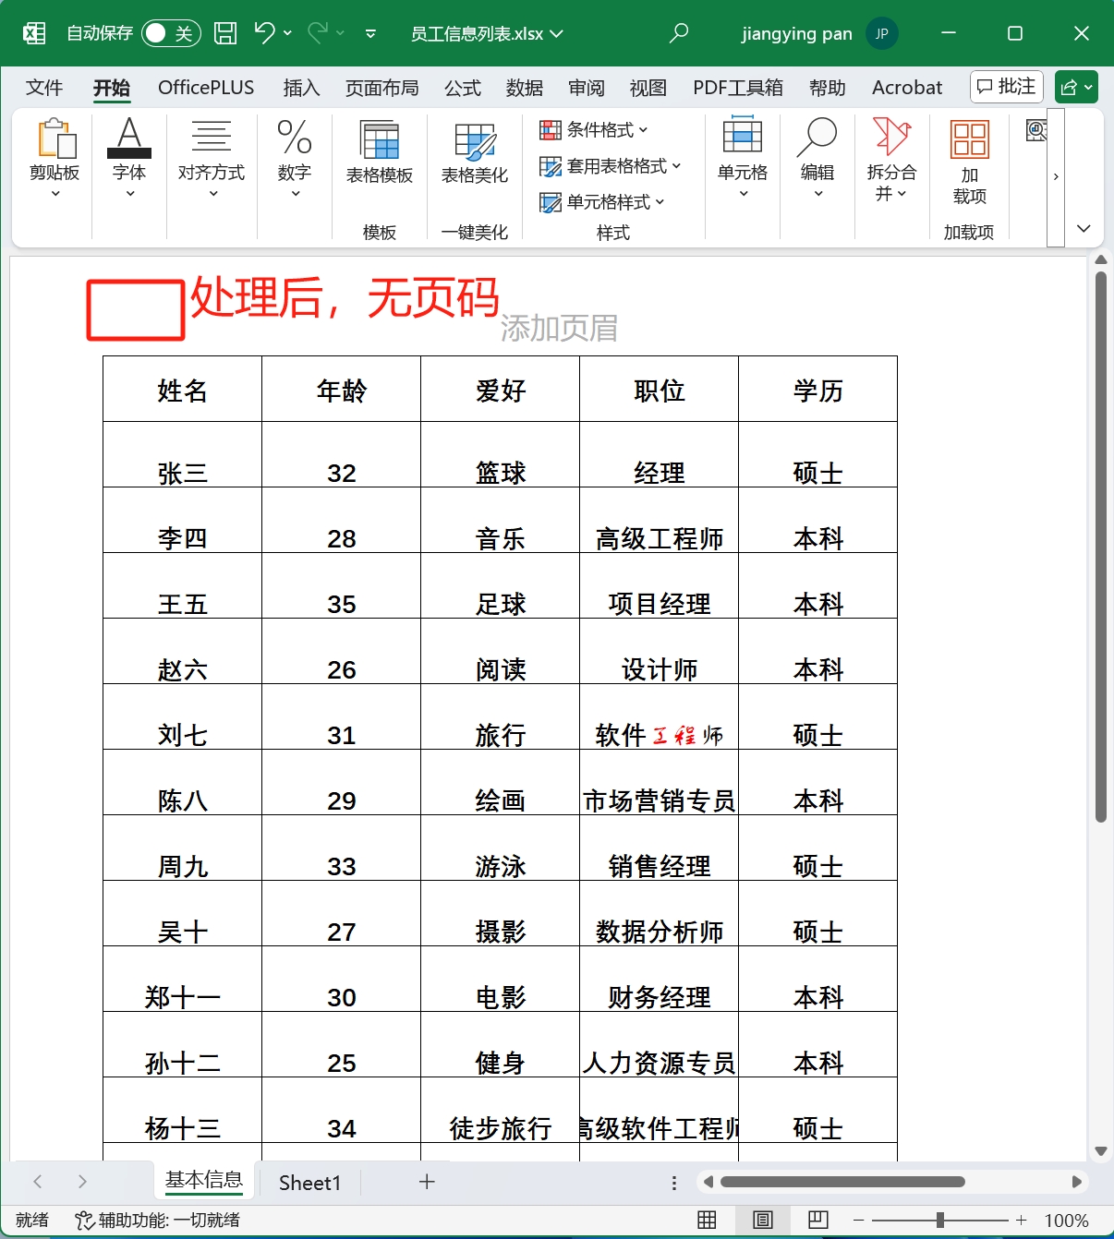Select the Sheet1 worksheet tab

pyautogui.click(x=309, y=1182)
